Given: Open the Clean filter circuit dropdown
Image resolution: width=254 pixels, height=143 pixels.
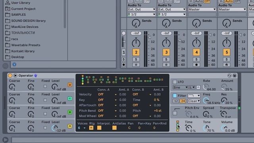Looking at the screenshot, I should [194, 101].
